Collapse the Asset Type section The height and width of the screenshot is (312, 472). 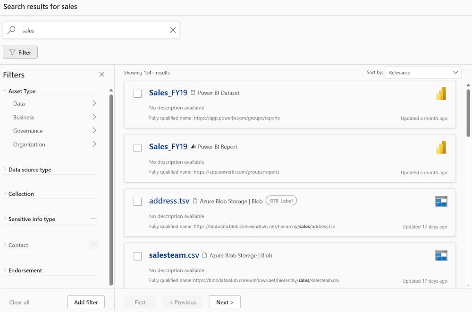click(x=5, y=91)
